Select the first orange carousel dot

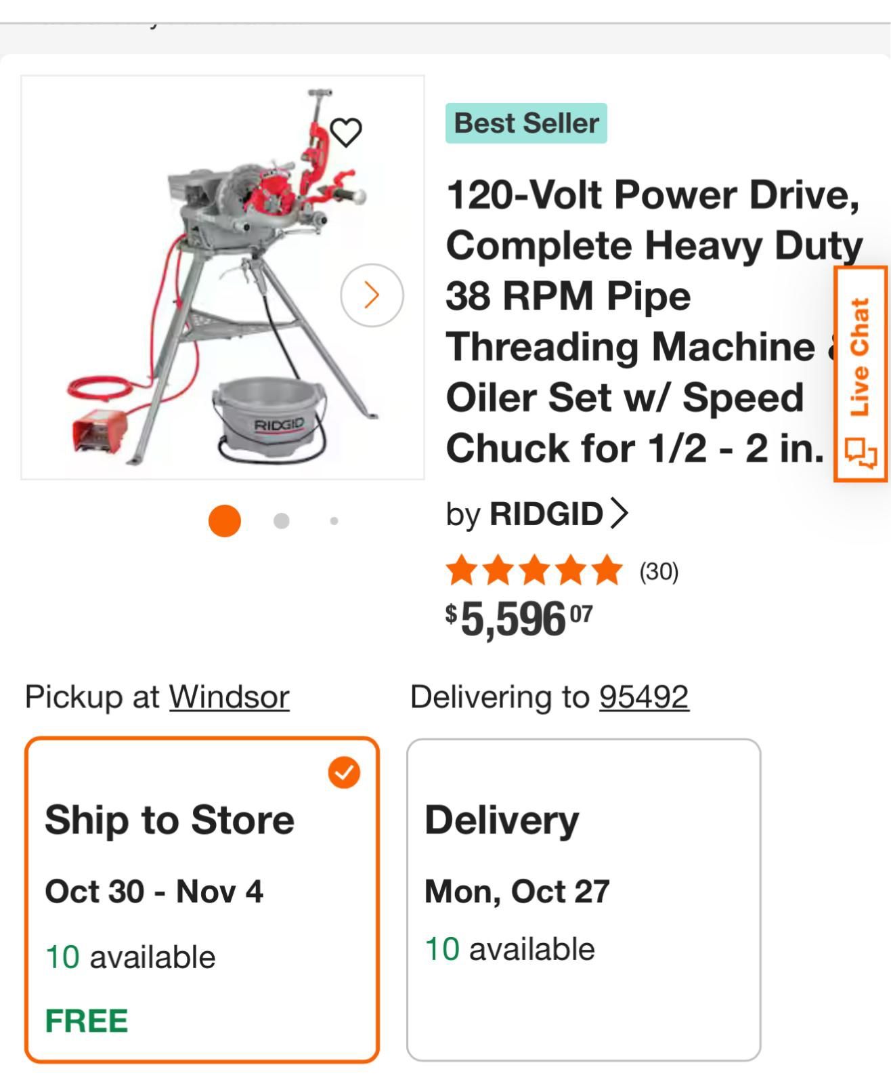(x=225, y=520)
